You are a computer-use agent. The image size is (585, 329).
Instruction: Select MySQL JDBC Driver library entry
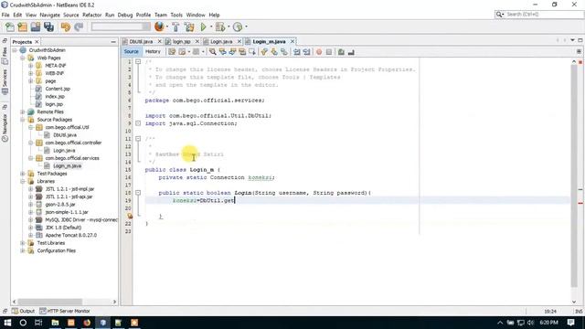click(81, 219)
